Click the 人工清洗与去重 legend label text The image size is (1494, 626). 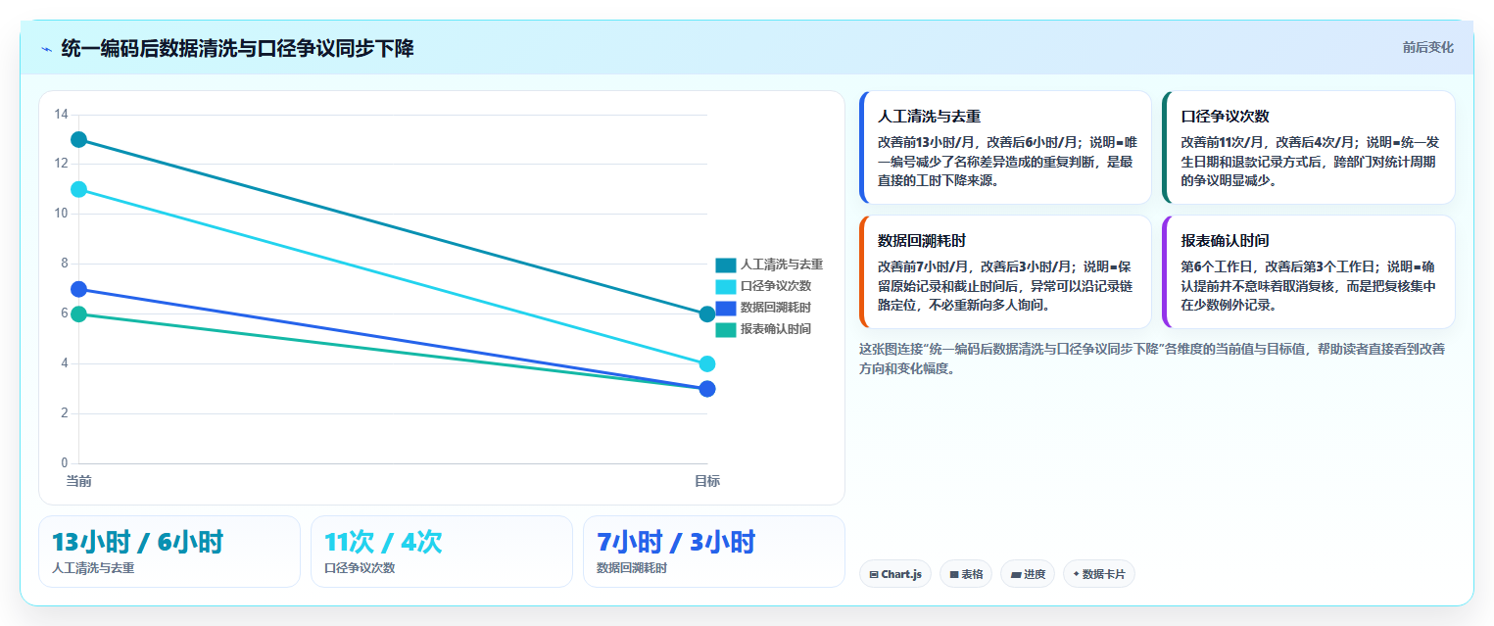point(782,265)
